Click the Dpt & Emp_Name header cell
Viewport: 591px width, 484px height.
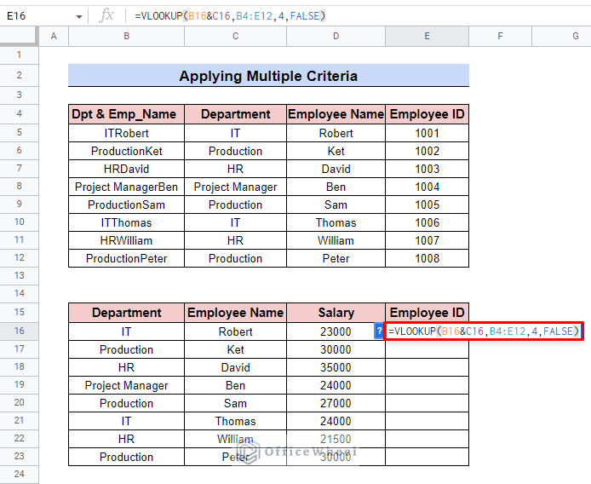pyautogui.click(x=126, y=114)
